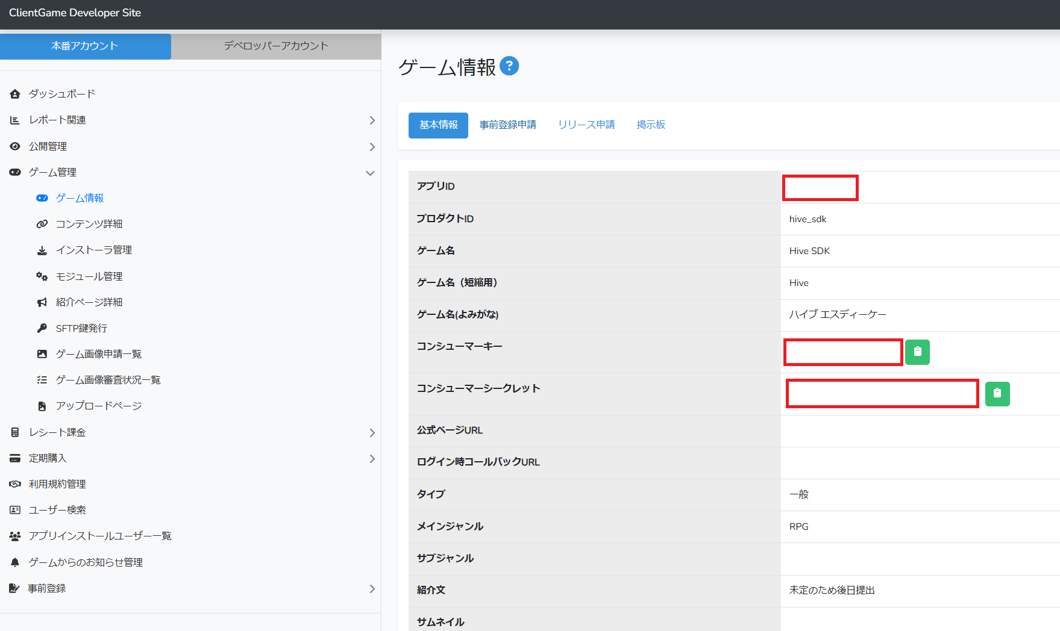Collapse the ゲーム管理 chevron
The image size is (1060, 631).
[370, 173]
